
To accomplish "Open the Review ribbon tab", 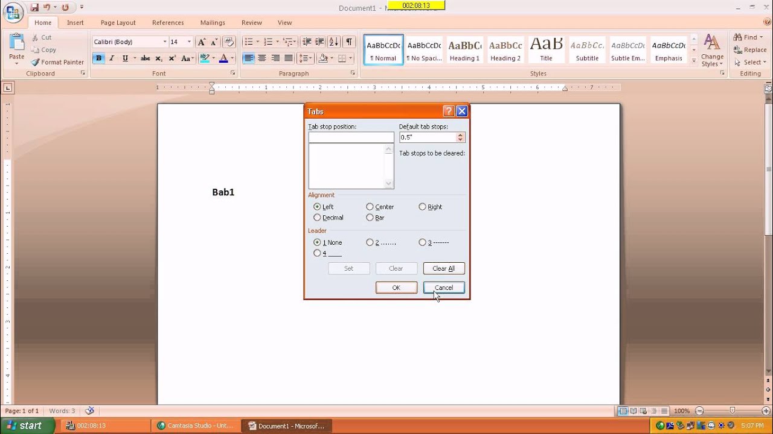I will click(x=252, y=22).
